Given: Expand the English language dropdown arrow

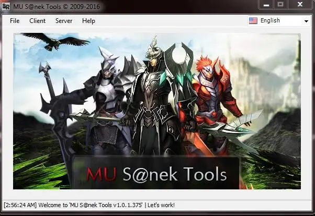Looking at the screenshot, I should pyautogui.click(x=306, y=21).
